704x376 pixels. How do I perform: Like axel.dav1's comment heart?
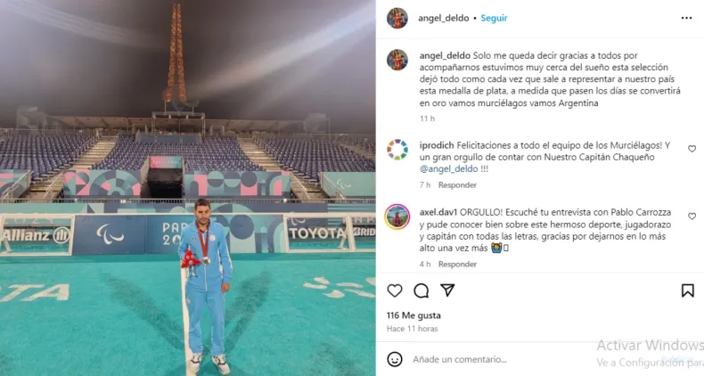click(x=692, y=216)
